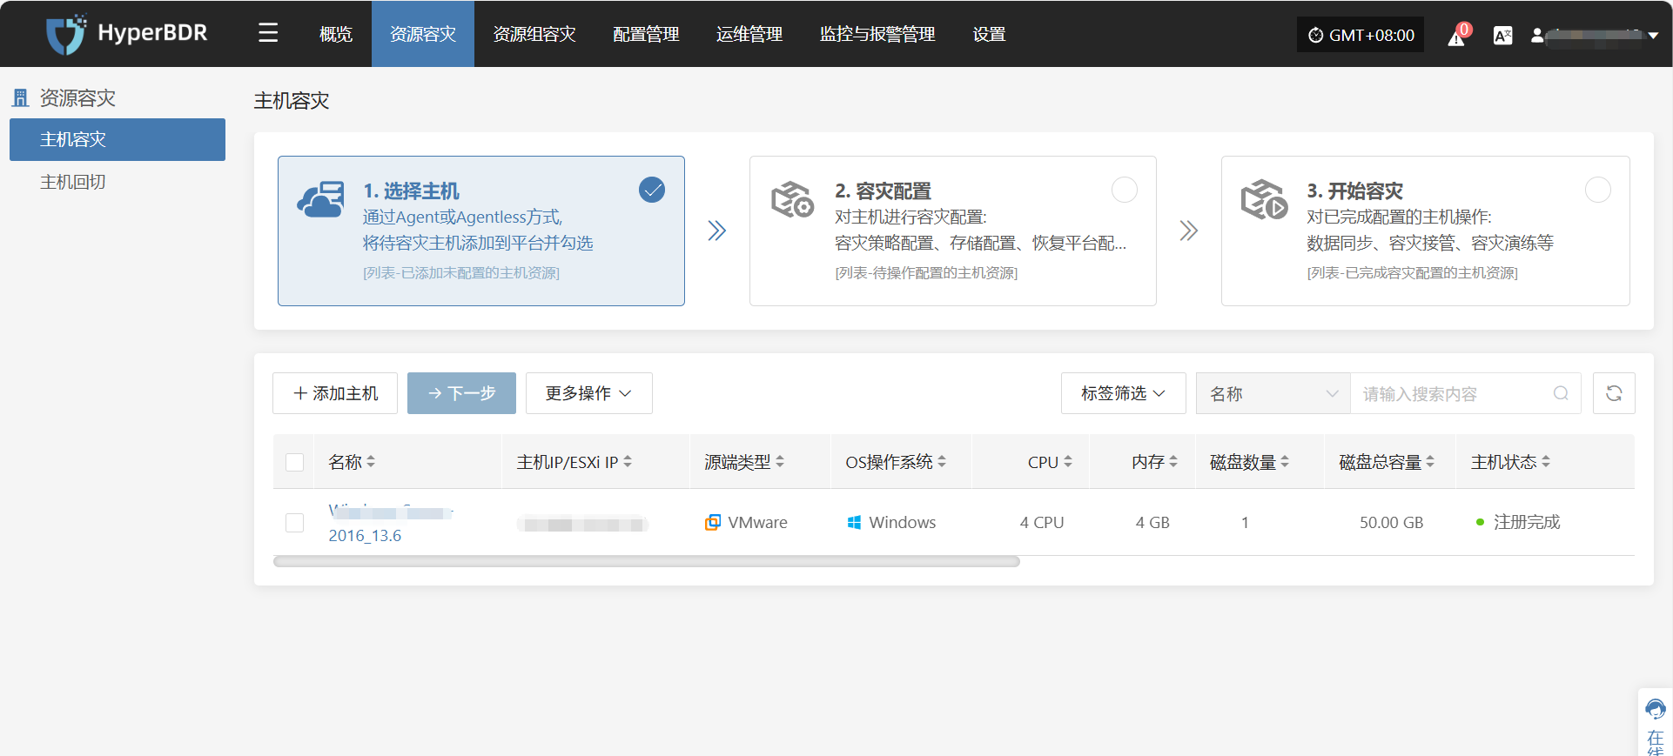Sort by OS操作系统 column arrows

942,462
